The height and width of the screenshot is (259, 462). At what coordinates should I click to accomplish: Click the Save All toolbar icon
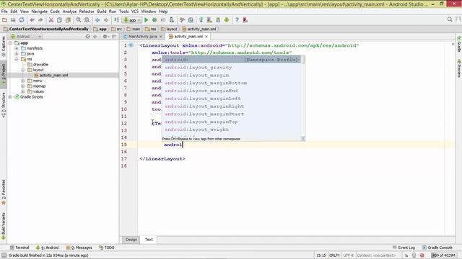click(13, 20)
